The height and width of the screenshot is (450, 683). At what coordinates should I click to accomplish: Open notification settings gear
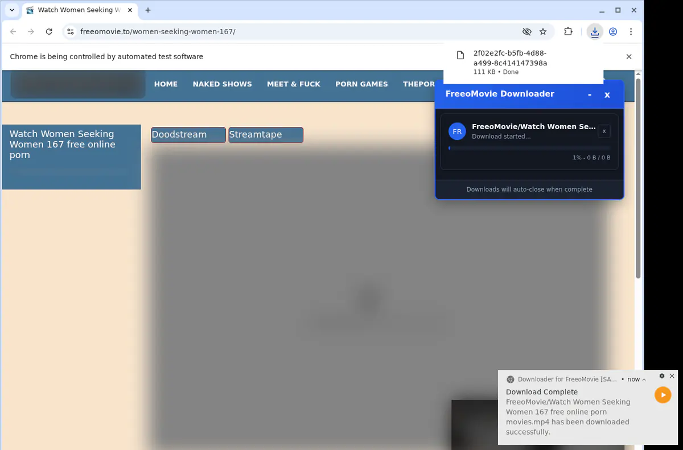click(662, 376)
